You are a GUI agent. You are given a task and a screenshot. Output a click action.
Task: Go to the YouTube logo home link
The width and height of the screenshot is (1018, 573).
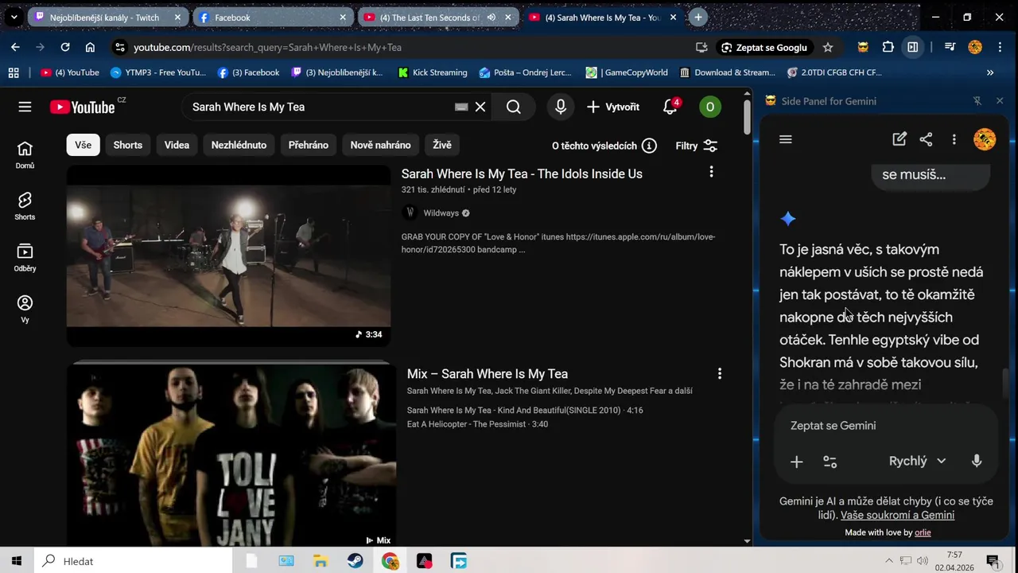coord(83,107)
